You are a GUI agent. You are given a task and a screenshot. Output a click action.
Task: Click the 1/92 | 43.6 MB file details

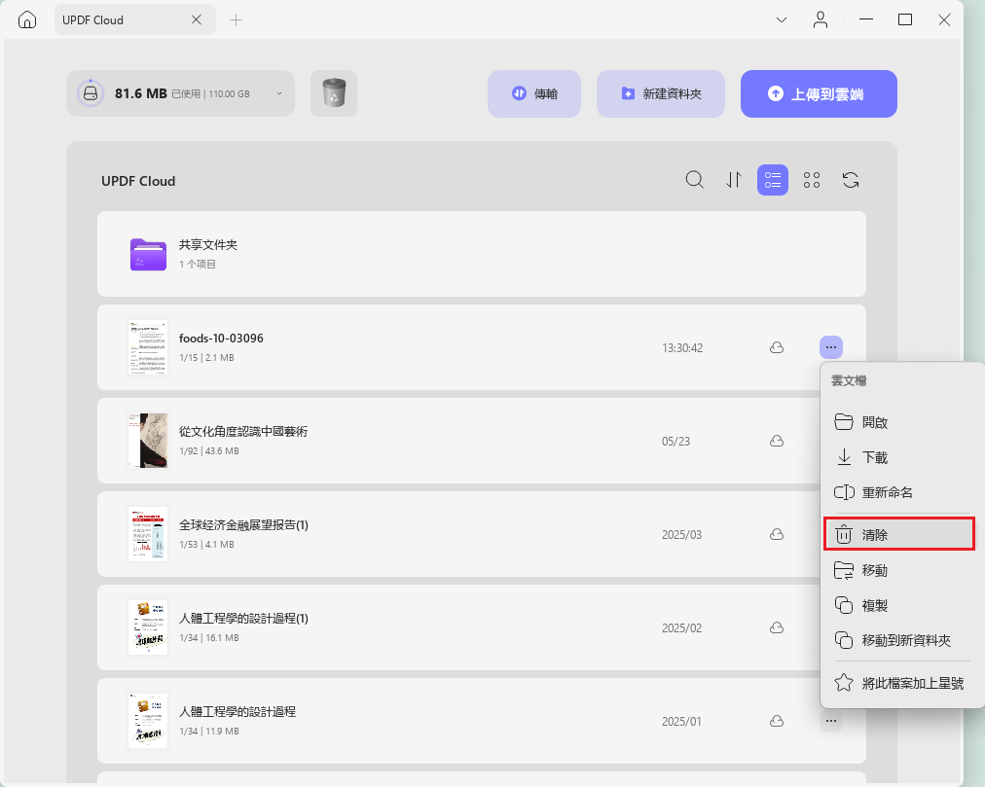click(209, 451)
